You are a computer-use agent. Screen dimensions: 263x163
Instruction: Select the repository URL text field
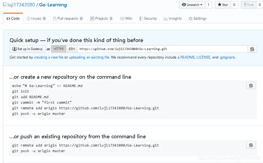pyautogui.click(x=162, y=49)
